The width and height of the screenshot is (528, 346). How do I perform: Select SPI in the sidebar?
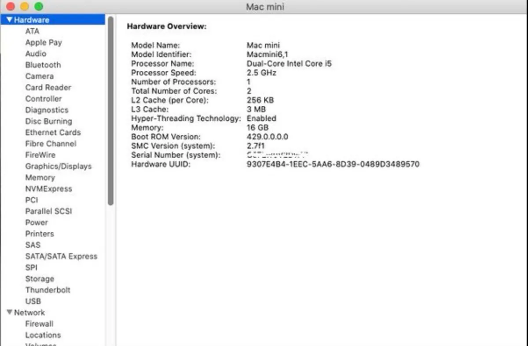[x=31, y=268]
